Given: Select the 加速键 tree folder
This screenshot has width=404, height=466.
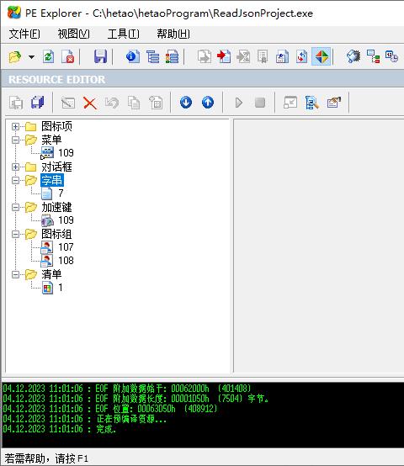Looking at the screenshot, I should click(56, 207).
